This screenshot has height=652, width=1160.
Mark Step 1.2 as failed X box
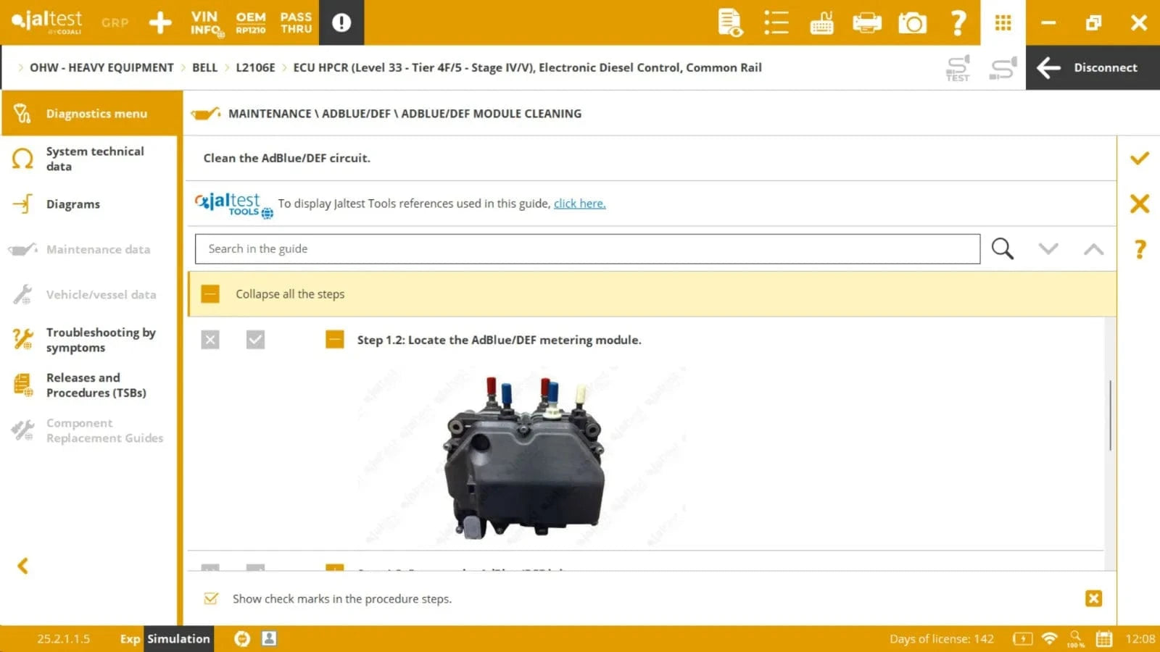tap(210, 339)
